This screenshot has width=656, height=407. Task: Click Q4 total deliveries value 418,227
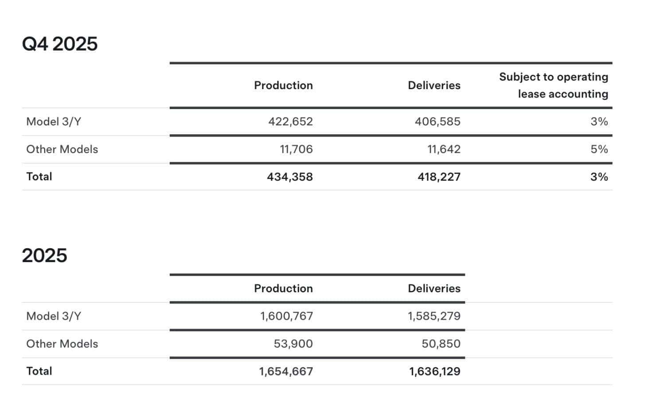pos(439,177)
